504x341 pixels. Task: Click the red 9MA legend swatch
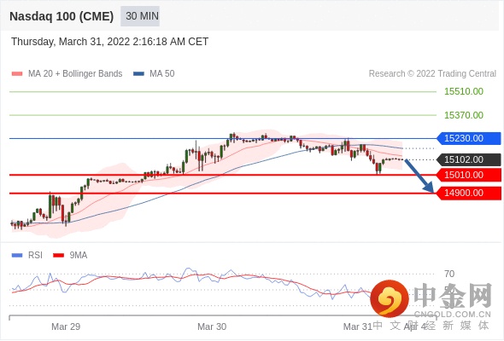coord(58,256)
